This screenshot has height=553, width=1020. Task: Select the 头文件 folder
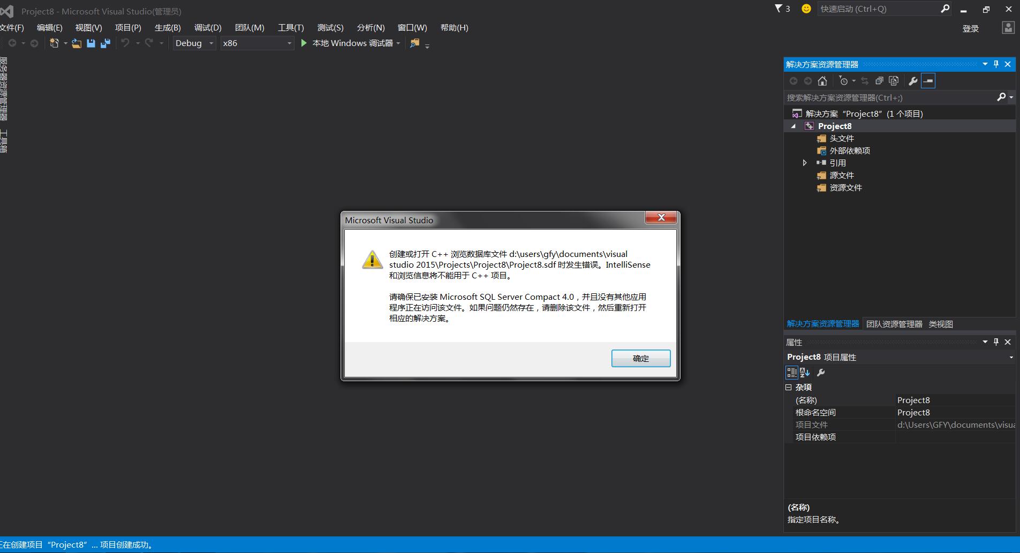point(842,138)
